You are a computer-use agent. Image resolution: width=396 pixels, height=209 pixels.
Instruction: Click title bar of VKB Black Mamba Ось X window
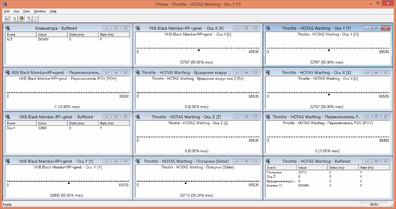click(186, 28)
